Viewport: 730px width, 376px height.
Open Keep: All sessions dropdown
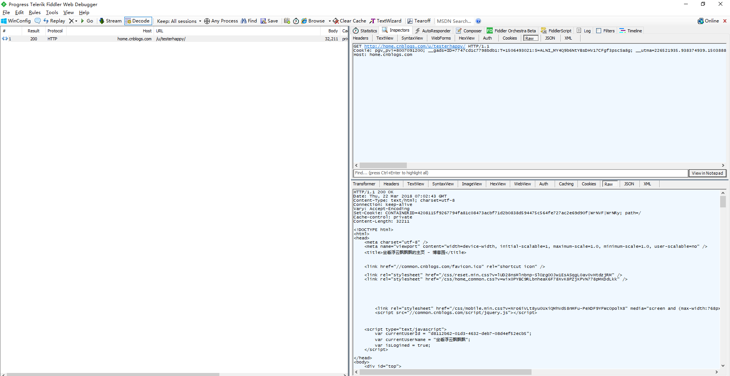click(x=179, y=21)
